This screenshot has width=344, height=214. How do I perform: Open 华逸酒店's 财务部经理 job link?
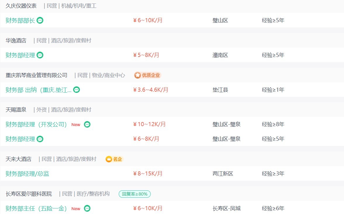(20, 55)
